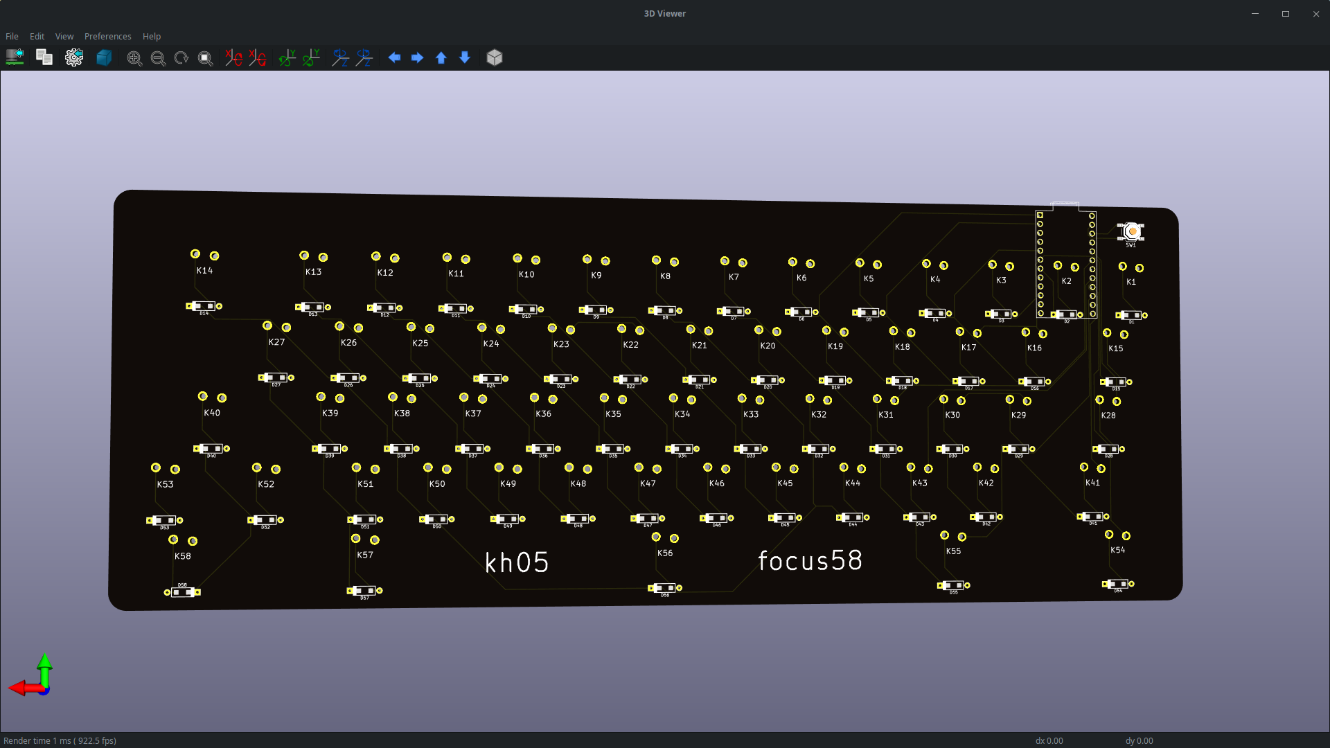1330x748 pixels.
Task: Redraw the 3D scene
Action: pos(181,58)
